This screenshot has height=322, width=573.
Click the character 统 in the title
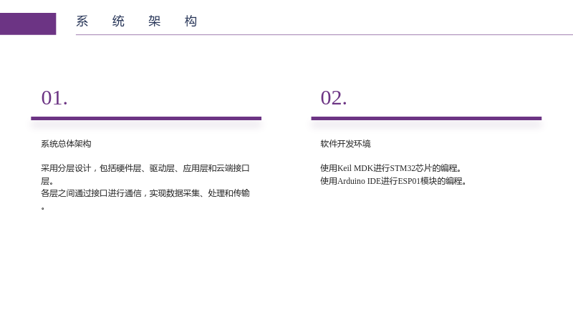[x=118, y=21]
